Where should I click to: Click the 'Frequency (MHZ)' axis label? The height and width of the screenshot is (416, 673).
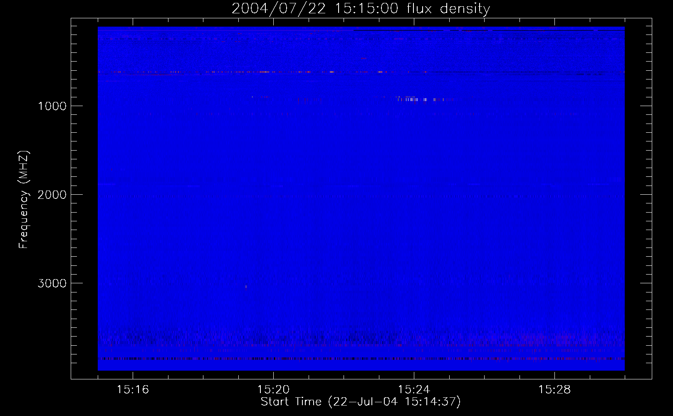coord(24,200)
